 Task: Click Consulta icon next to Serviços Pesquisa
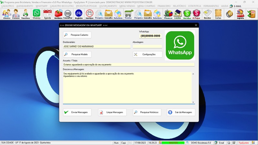108,14
